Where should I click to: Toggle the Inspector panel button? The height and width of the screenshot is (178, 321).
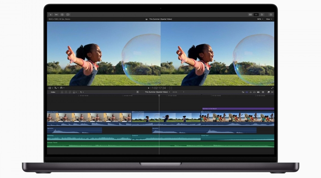(262, 15)
